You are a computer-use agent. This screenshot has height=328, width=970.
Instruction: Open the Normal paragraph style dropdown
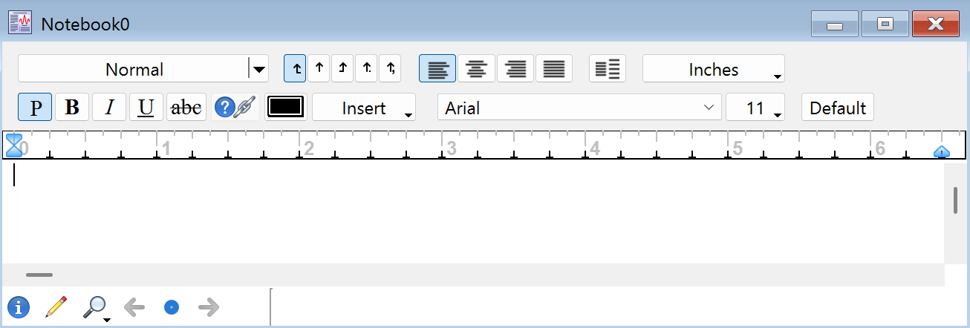point(258,70)
